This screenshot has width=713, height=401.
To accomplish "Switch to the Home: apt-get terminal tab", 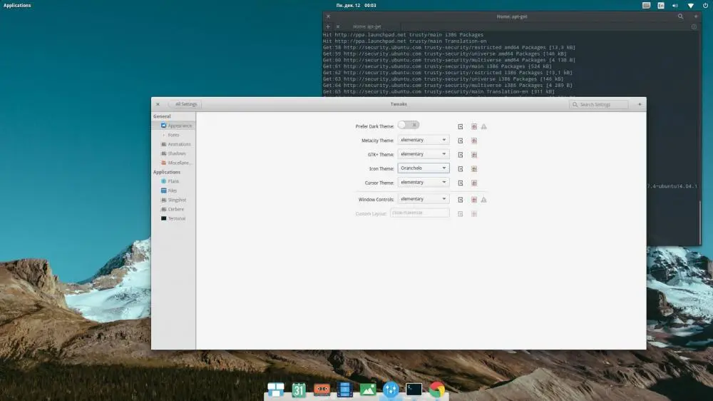I will point(367,26).
